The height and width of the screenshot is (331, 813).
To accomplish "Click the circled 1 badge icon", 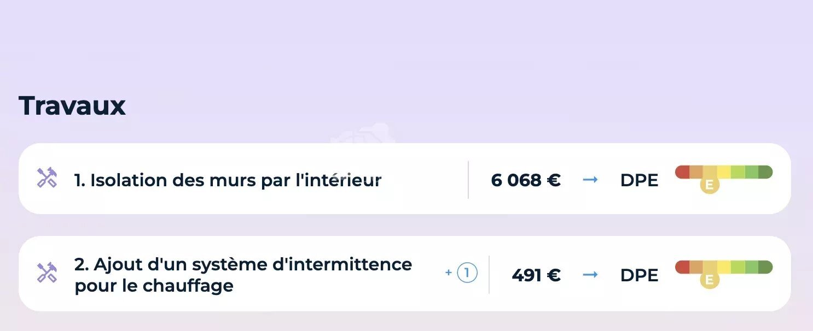I will click(467, 273).
